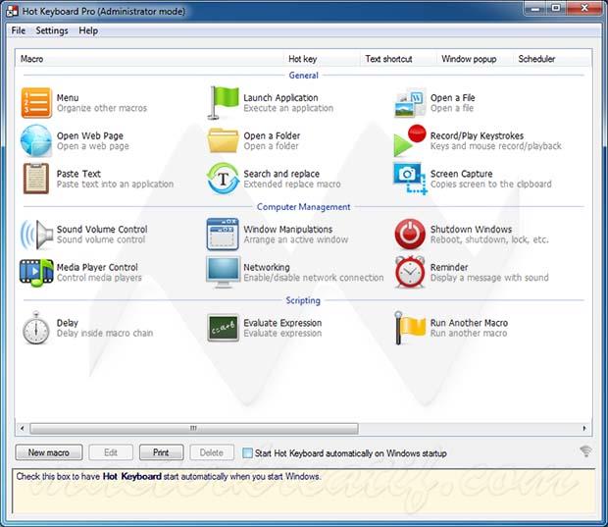
Task: Select the monitor Networking icon
Action: pyautogui.click(x=223, y=272)
